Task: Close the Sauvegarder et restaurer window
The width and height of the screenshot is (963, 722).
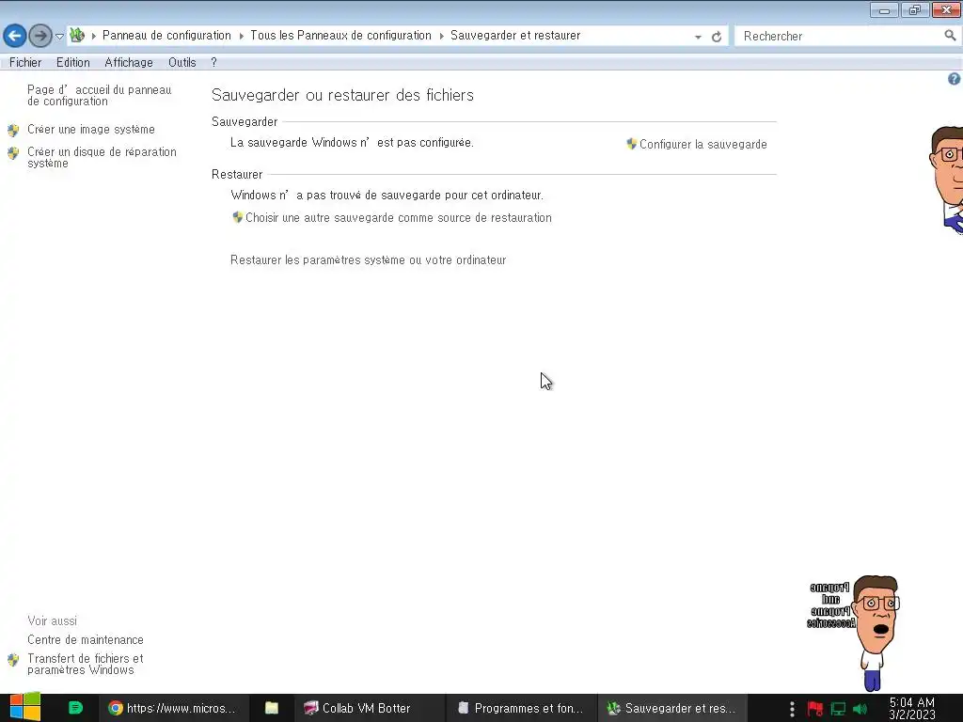Action: 946,9
